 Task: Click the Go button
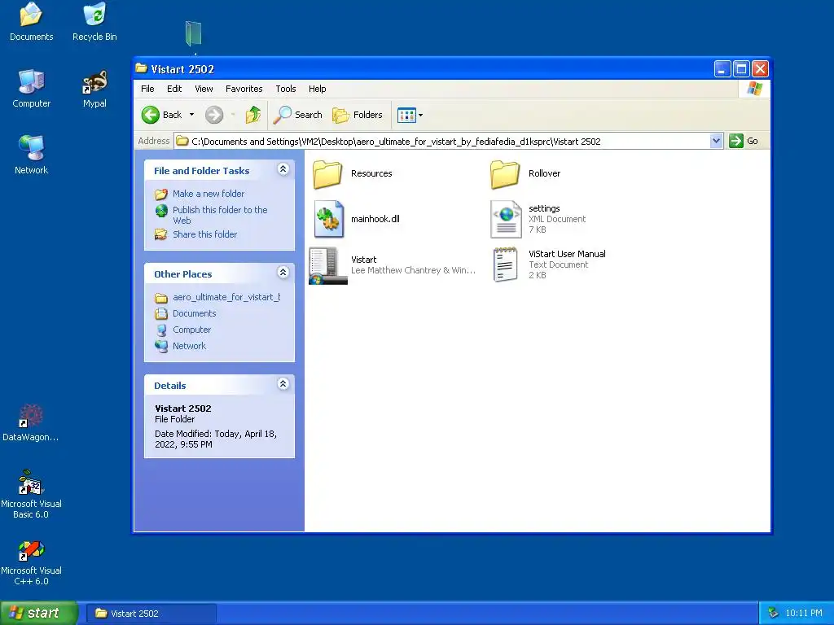(744, 141)
